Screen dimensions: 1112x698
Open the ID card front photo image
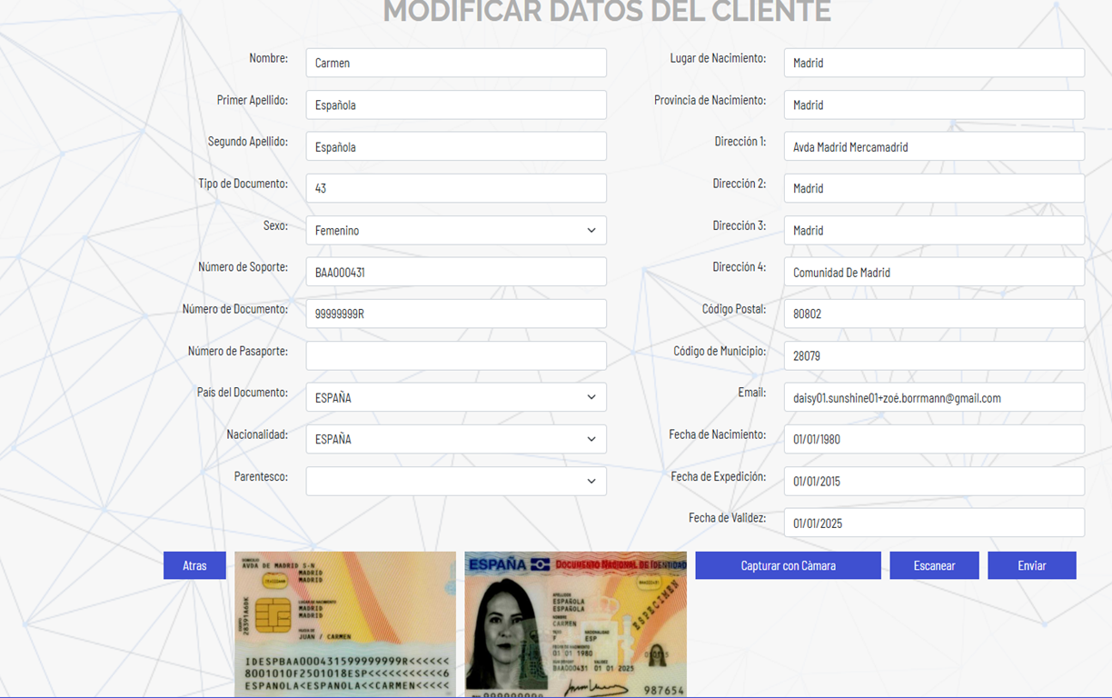(576, 624)
